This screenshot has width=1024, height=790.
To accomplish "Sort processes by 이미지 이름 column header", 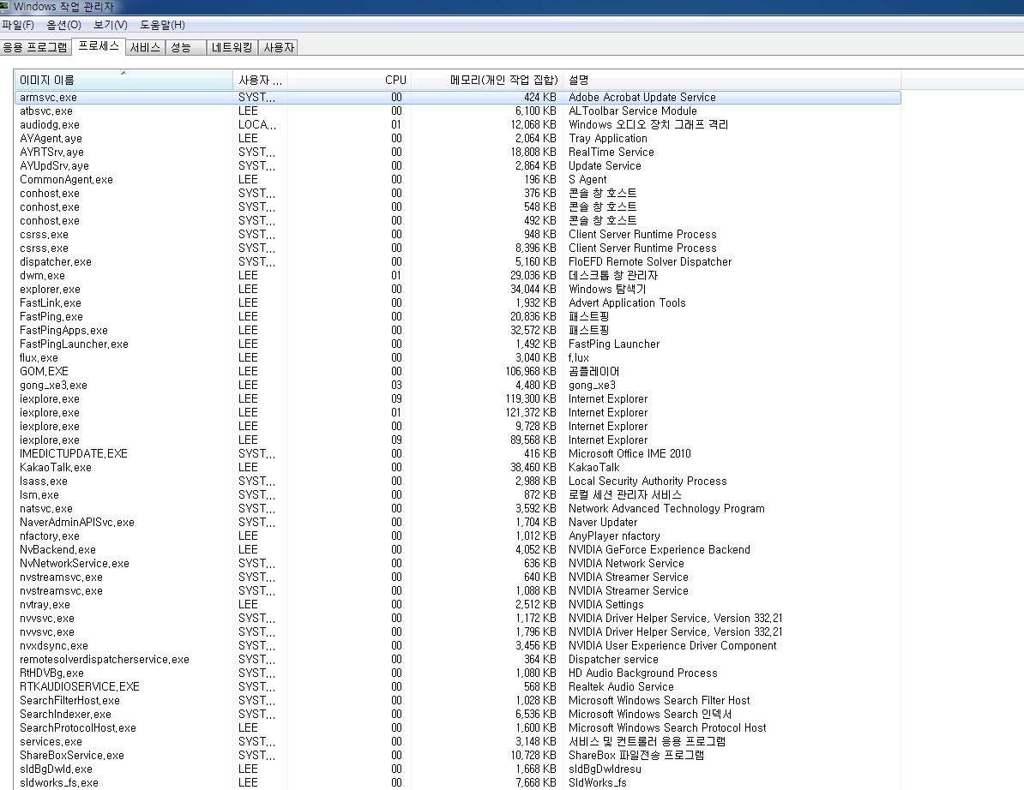I will click(123, 80).
